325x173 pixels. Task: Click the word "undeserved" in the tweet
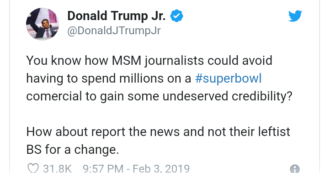[195, 96]
